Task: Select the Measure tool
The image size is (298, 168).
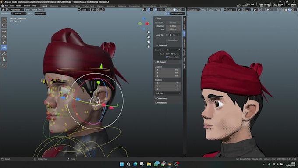Action: pos(4,60)
